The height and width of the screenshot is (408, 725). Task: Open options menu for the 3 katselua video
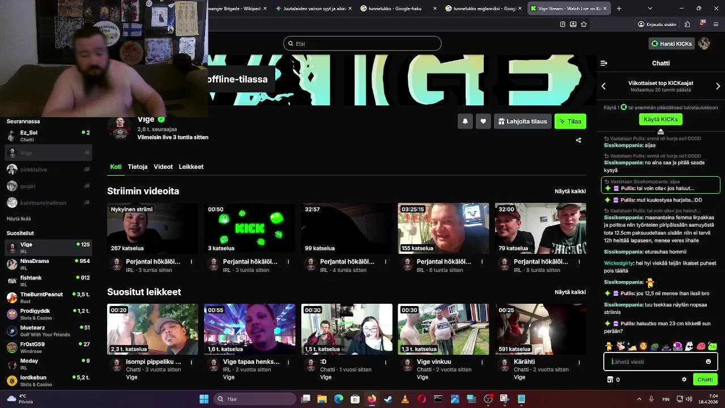pos(288,262)
